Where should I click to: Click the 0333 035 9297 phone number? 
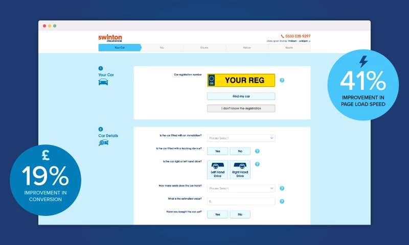pyautogui.click(x=298, y=36)
